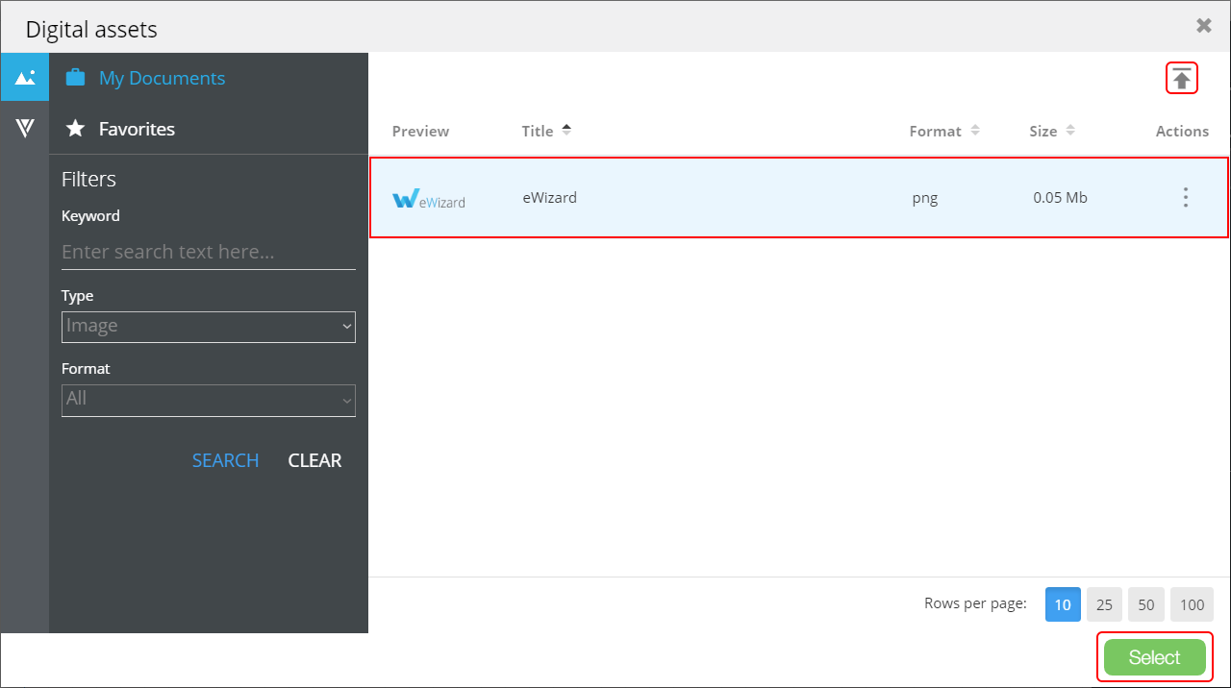Switch to the Veeva Vault sidebar icon
The image size is (1231, 688).
click(x=25, y=128)
